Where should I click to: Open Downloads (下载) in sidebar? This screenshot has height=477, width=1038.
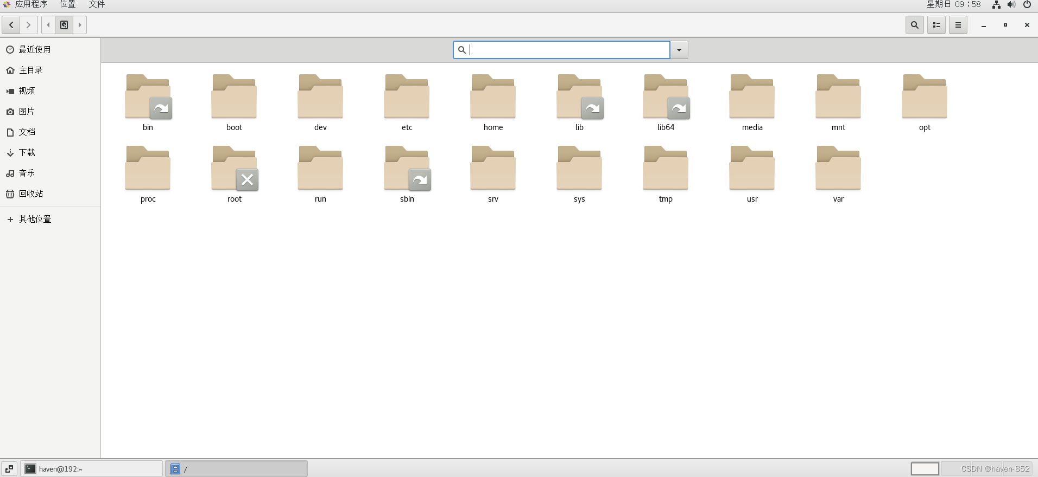[x=50, y=152]
